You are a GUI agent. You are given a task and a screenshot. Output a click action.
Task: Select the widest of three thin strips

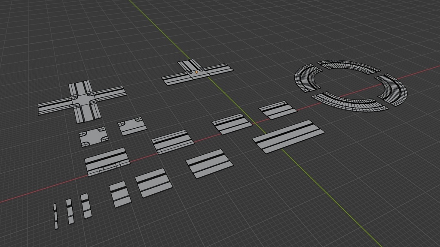point(86,206)
